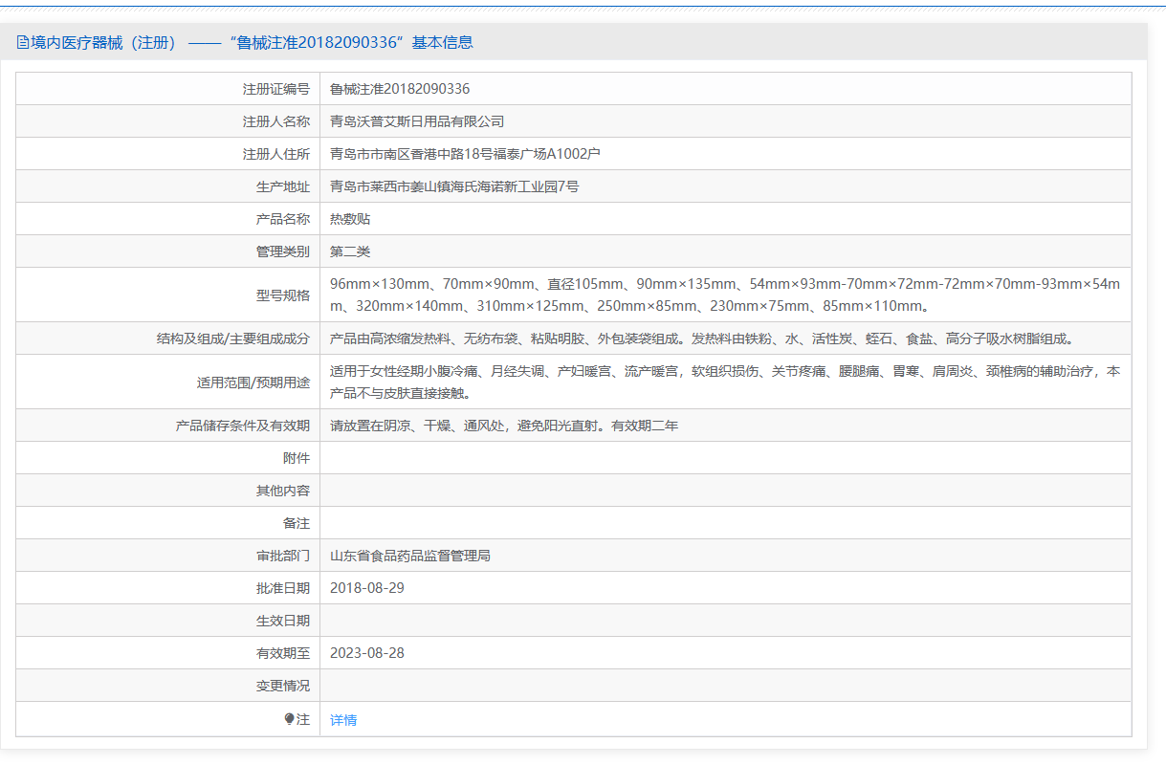Click the address with 海氏海诺新工业园7号
Screen dimensions: 1166x765
[x=454, y=186]
